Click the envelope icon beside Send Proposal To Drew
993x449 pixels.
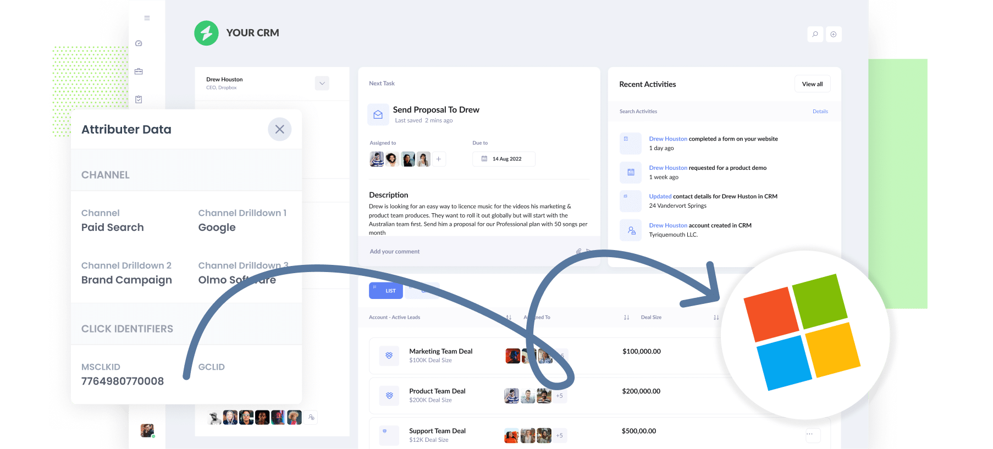(x=378, y=115)
